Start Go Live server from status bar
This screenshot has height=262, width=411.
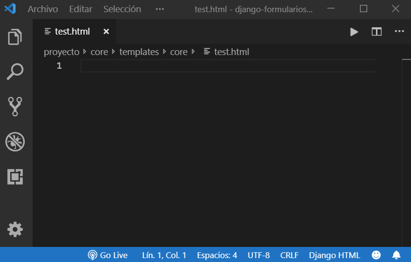pyautogui.click(x=107, y=255)
